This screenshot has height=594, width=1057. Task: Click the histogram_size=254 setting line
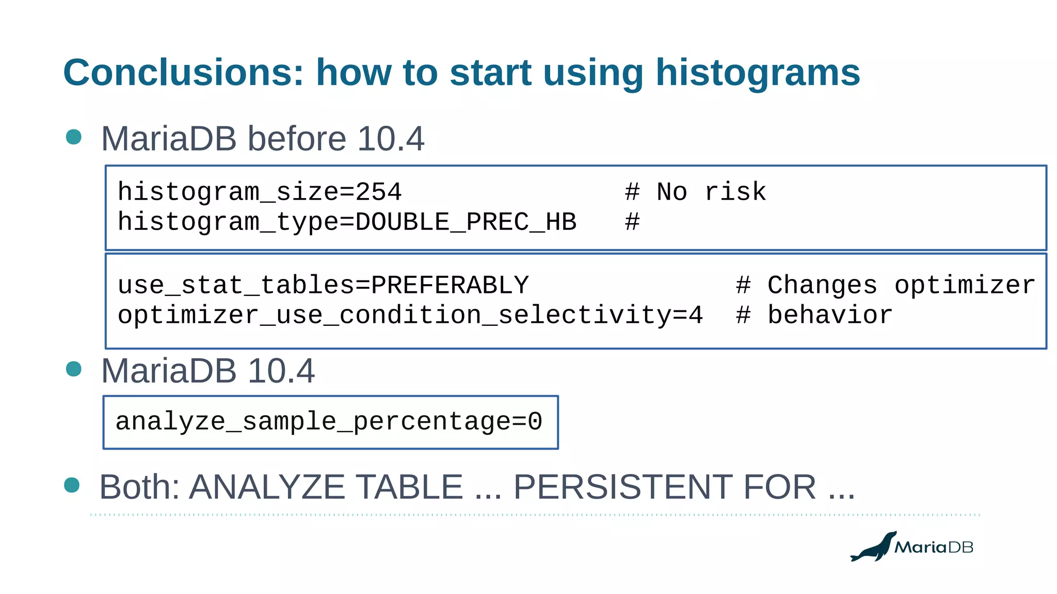[x=260, y=192]
